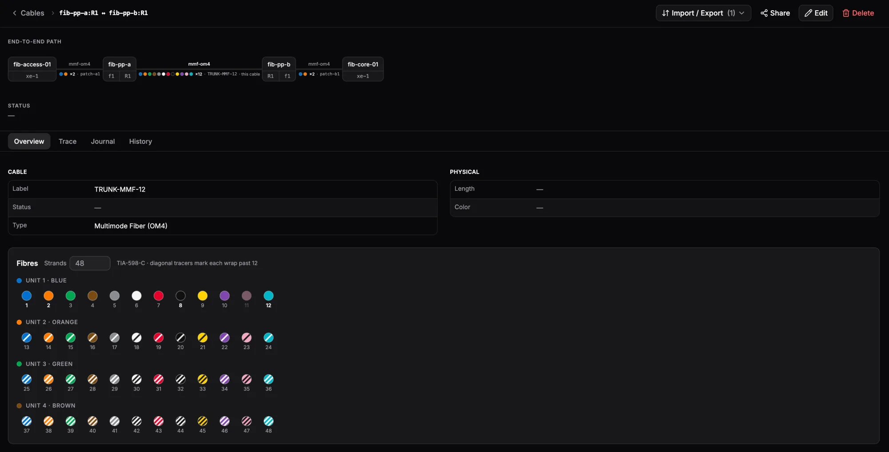Select yellow striped fibre strand 21
The width and height of the screenshot is (889, 452).
pos(203,338)
